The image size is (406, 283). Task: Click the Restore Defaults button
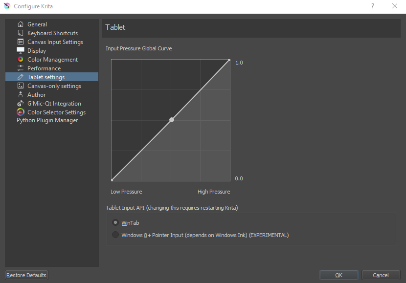click(x=26, y=275)
